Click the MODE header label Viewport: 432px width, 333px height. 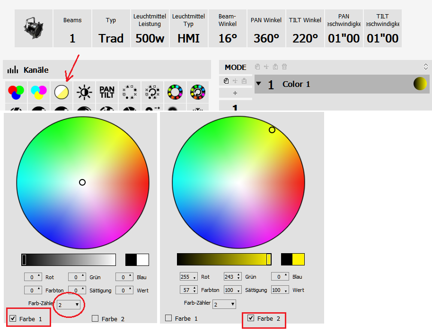point(236,67)
